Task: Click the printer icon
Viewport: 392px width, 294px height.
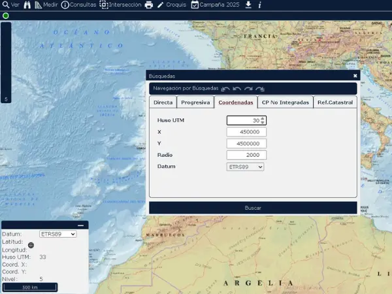Action: pyautogui.click(x=149, y=5)
